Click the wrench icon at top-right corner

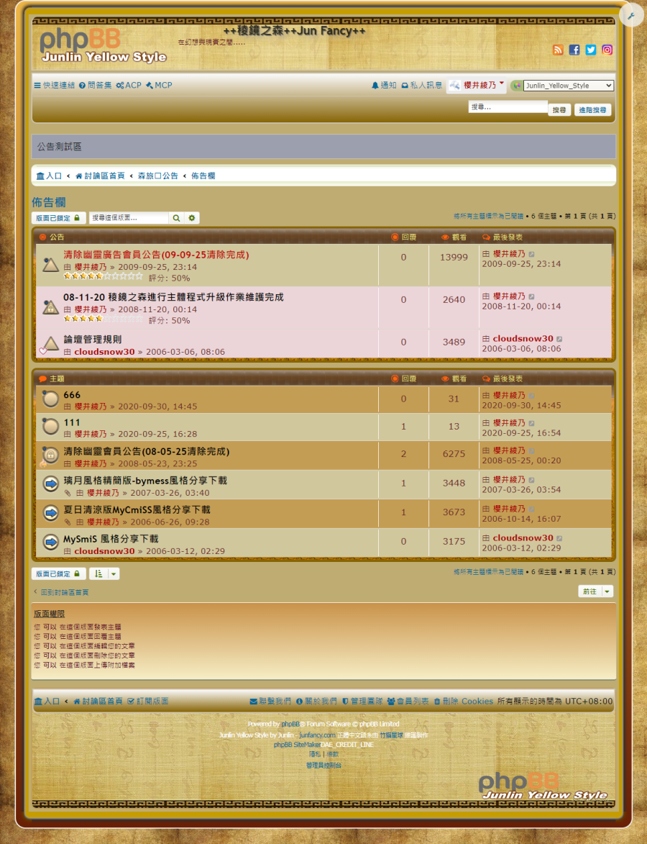(x=631, y=15)
